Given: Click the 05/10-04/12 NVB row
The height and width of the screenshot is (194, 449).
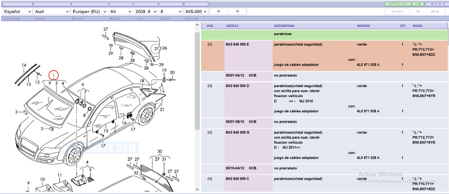Looking at the screenshot, I should pyautogui.click(x=324, y=168).
